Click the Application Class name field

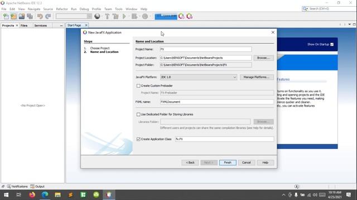point(224,139)
